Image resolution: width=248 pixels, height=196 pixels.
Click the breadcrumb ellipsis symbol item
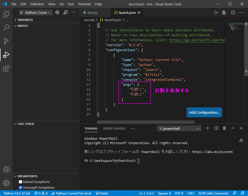(x=127, y=20)
